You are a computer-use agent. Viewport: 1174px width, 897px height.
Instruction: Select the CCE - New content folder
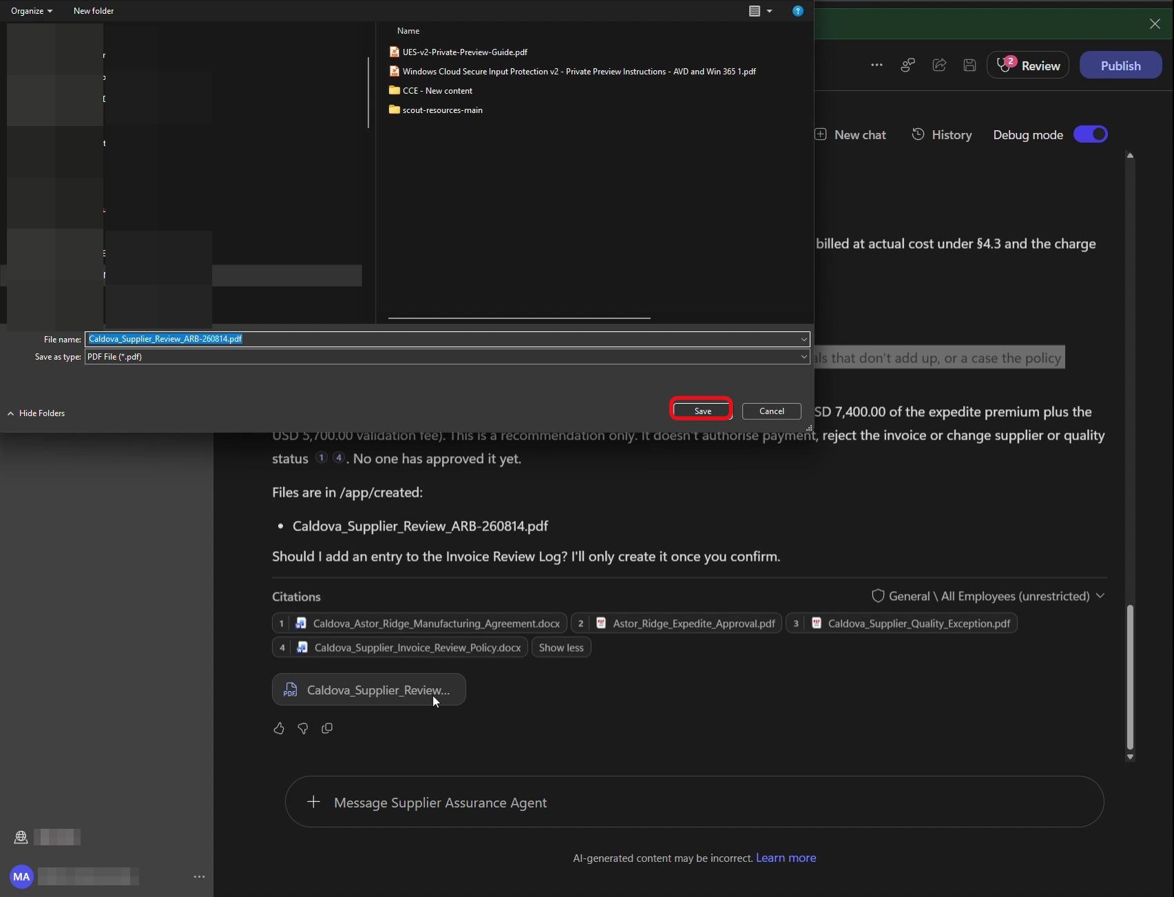click(431, 91)
